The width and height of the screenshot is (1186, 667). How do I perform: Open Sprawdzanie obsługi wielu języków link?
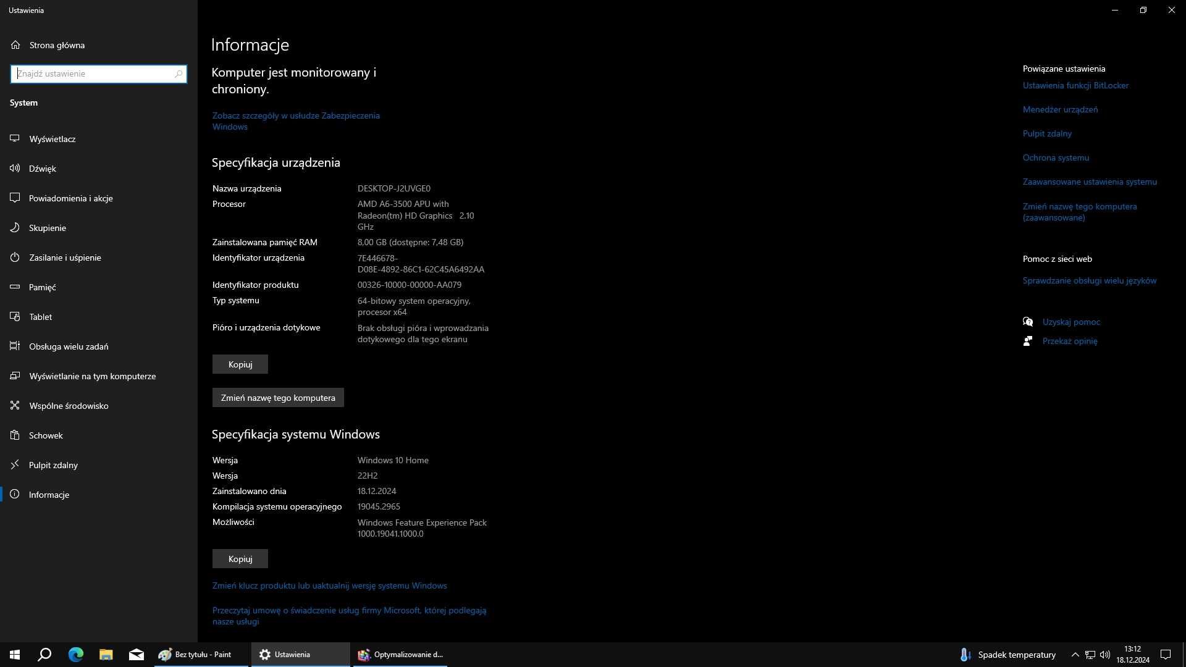pyautogui.click(x=1090, y=280)
